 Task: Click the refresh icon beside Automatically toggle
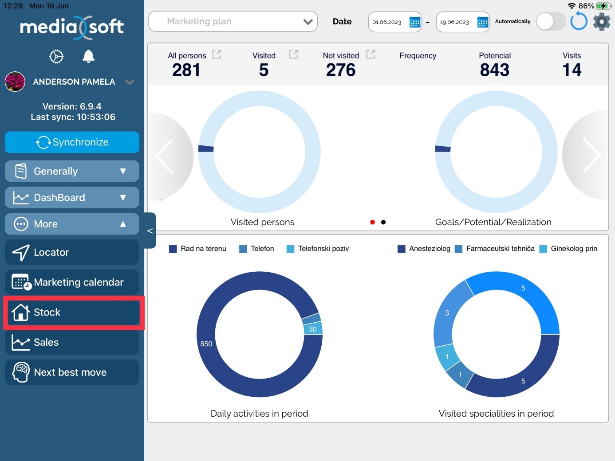click(x=579, y=21)
